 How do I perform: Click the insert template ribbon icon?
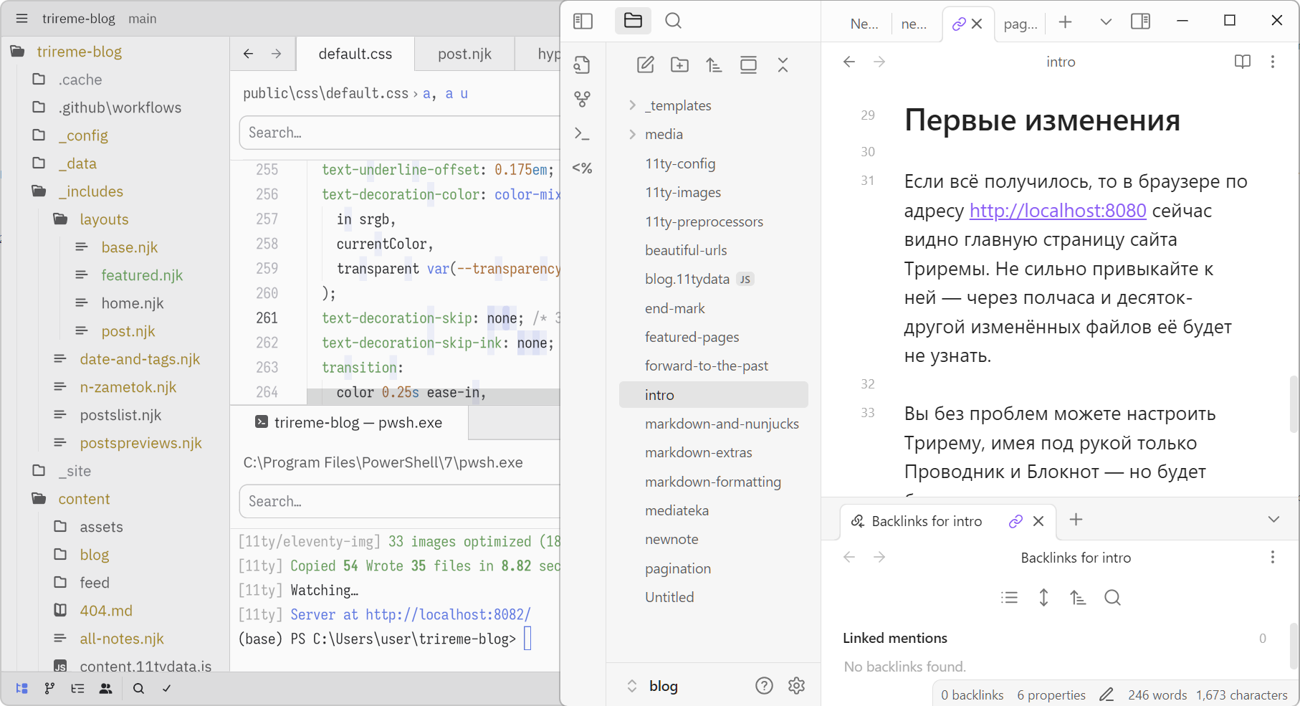582,168
